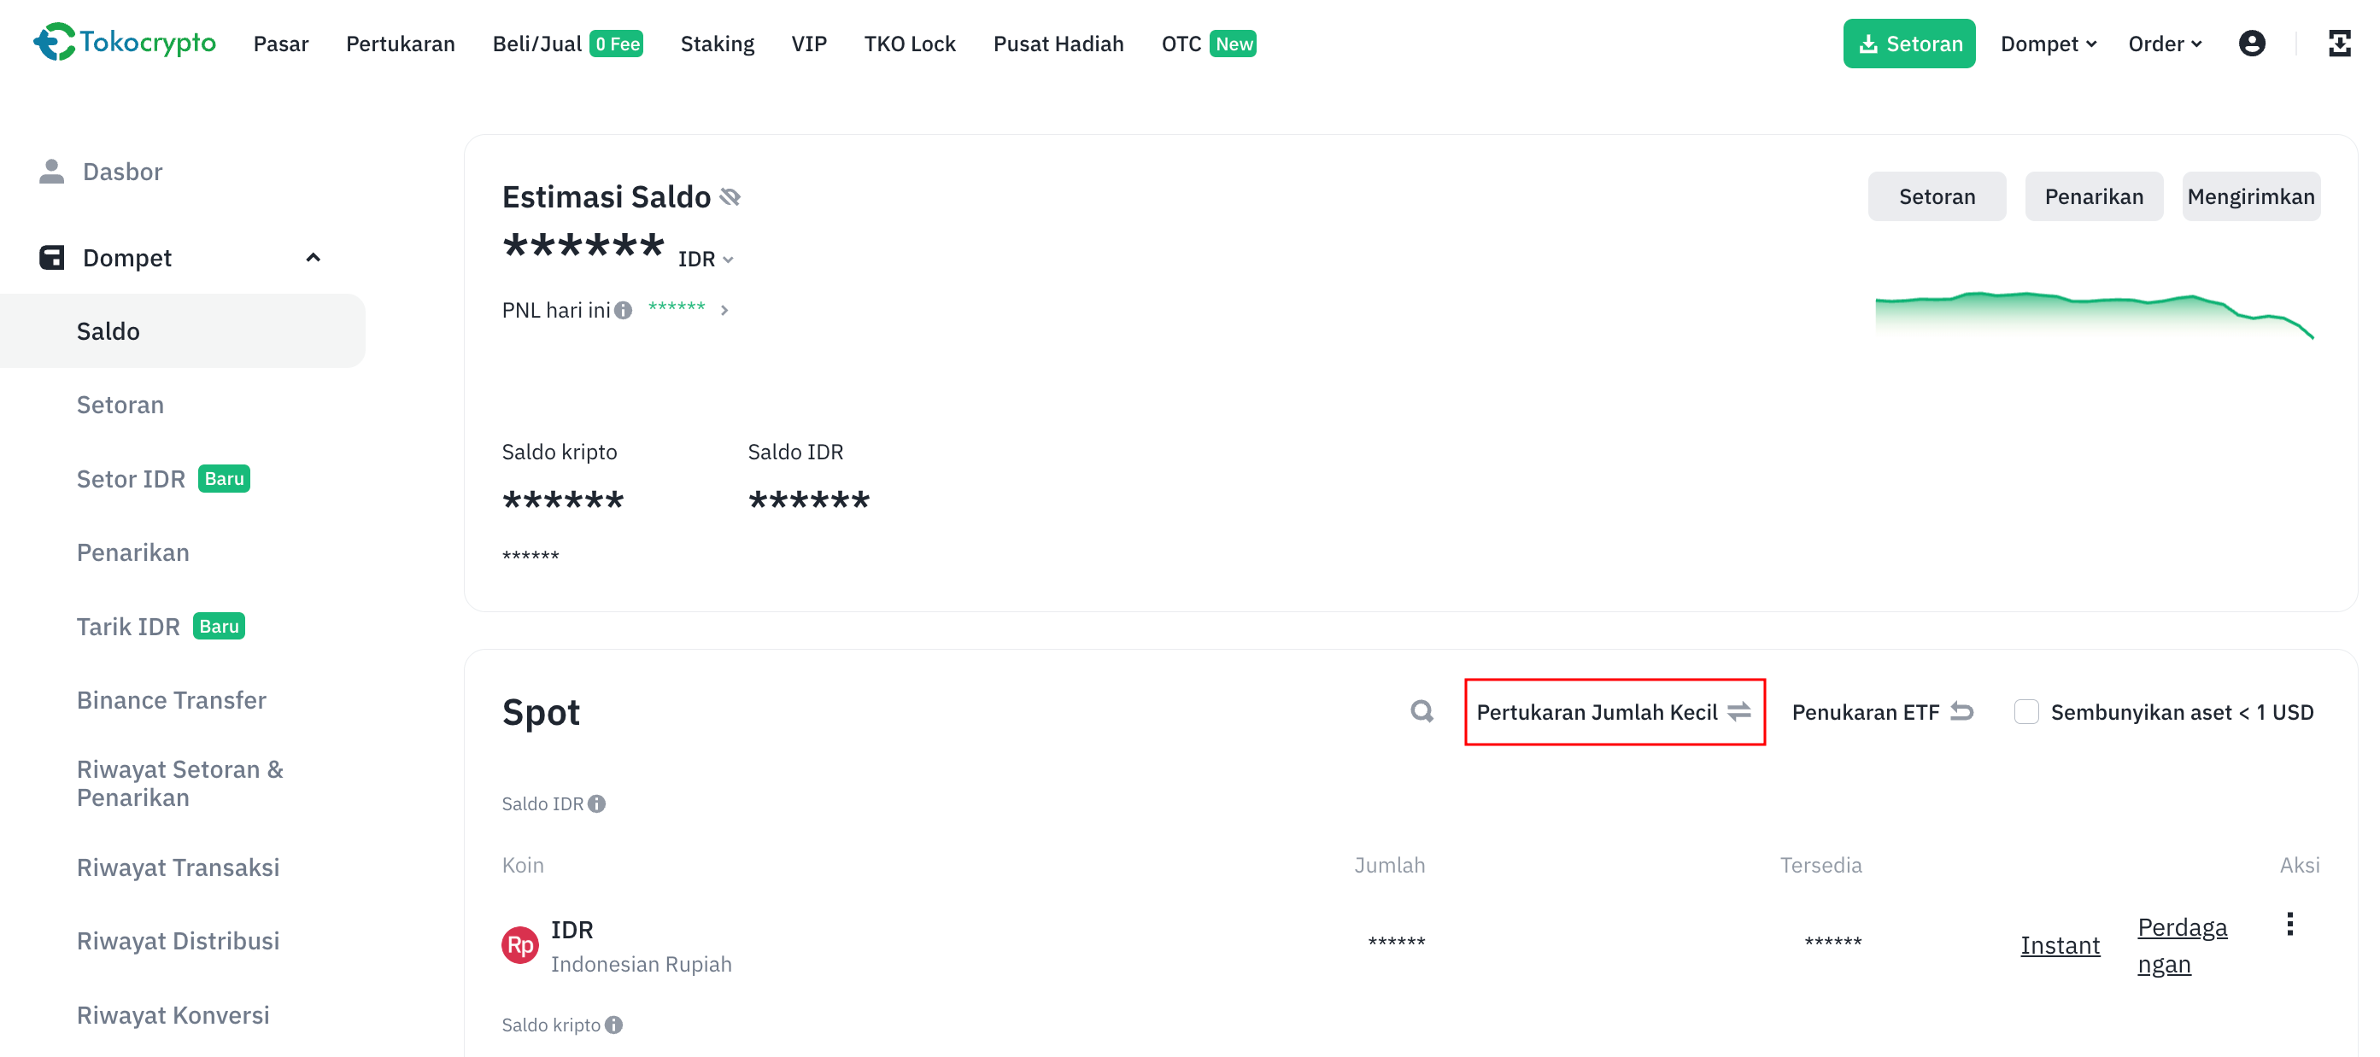This screenshot has height=1057, width=2380.
Task: Click the Dasbor person icon
Action: click(52, 172)
